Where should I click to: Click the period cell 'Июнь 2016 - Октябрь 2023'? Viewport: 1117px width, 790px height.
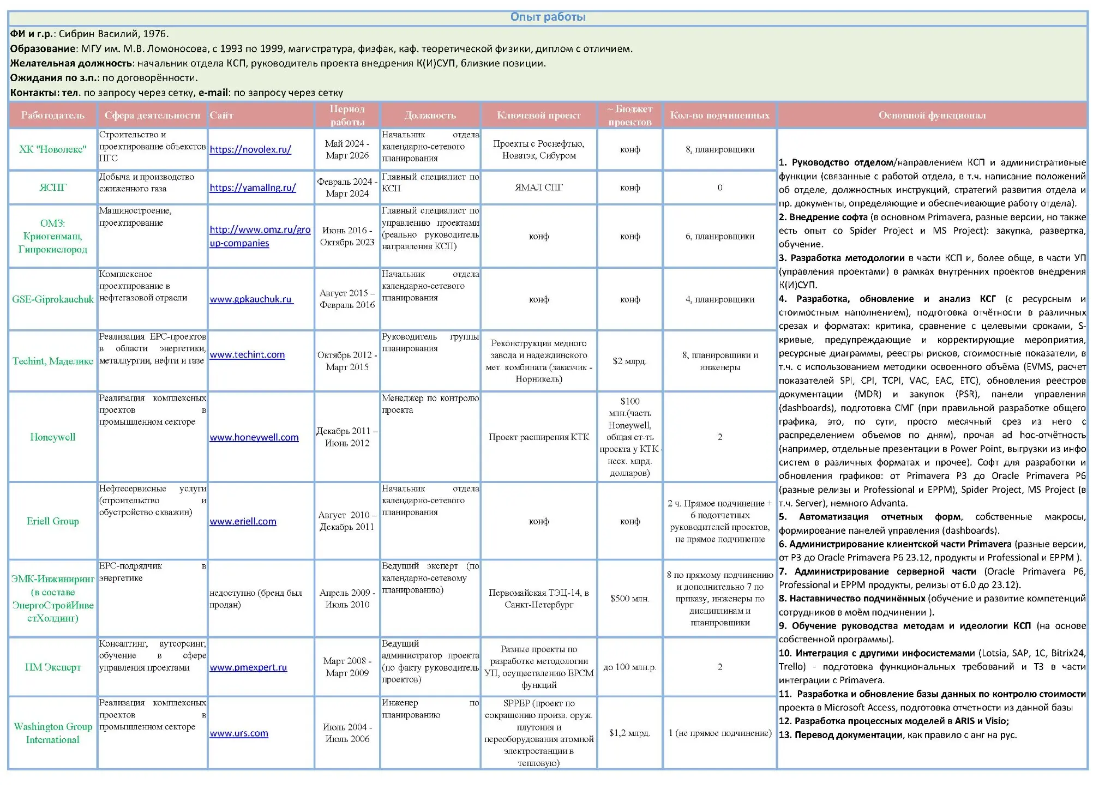point(347,236)
